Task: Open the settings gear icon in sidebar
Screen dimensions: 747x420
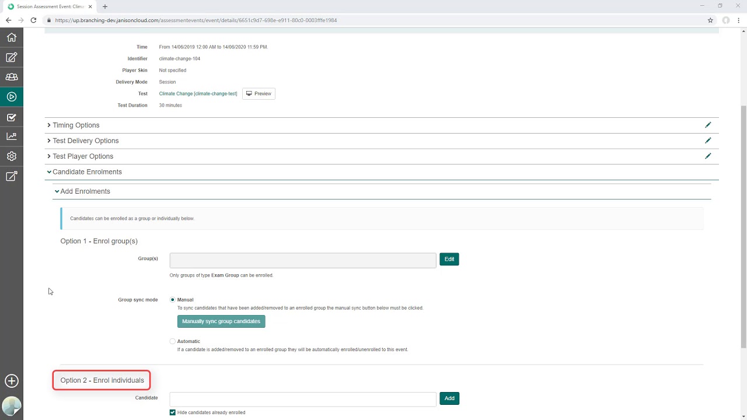Action: pos(12,156)
